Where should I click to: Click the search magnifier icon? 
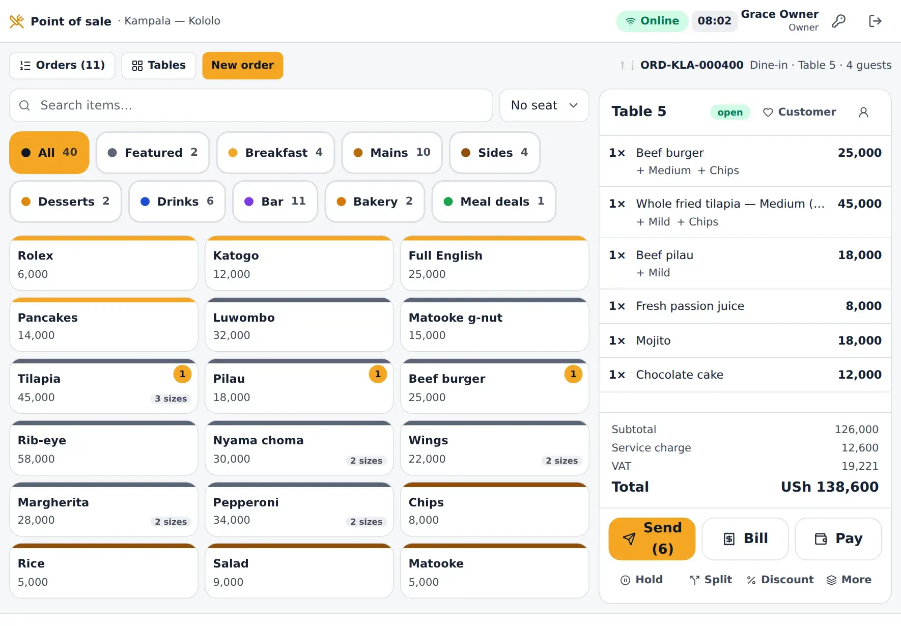tap(24, 105)
